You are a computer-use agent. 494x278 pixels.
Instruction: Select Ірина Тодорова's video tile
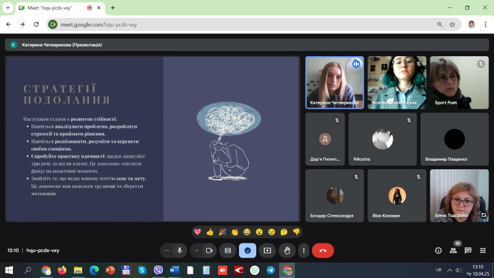click(x=458, y=195)
